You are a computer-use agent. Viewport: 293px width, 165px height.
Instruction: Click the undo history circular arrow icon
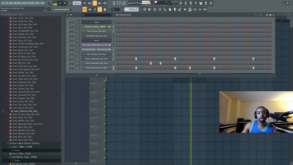pos(180,3)
